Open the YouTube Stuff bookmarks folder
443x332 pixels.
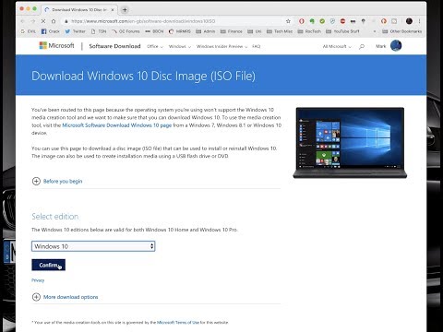pos(342,31)
